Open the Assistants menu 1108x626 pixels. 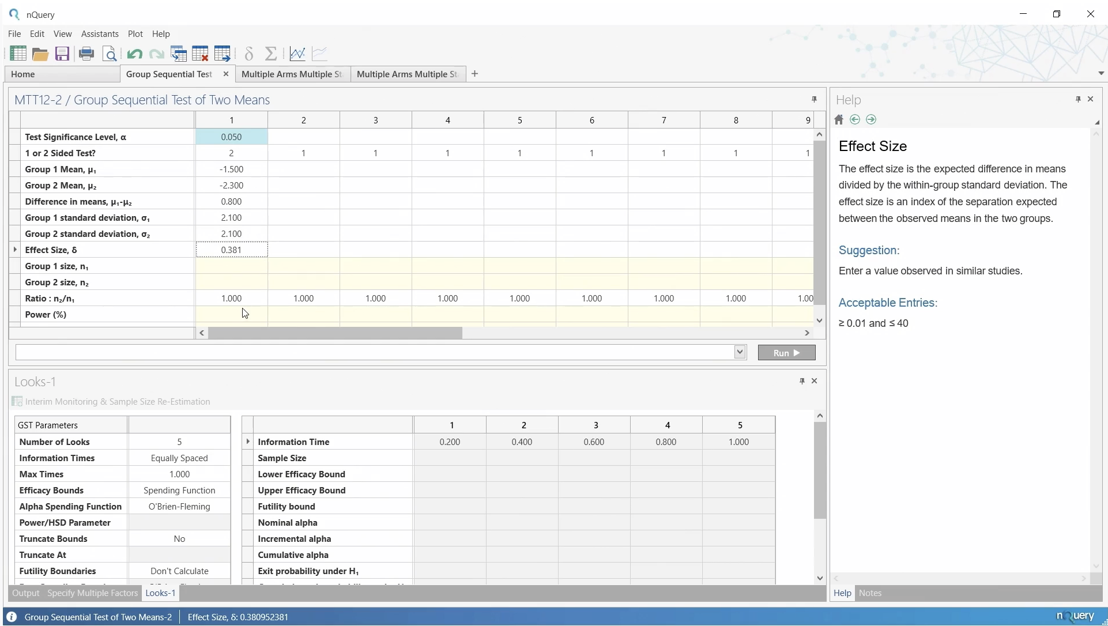pyautogui.click(x=100, y=34)
